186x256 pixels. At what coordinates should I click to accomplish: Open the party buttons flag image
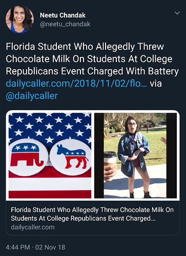[50, 156]
